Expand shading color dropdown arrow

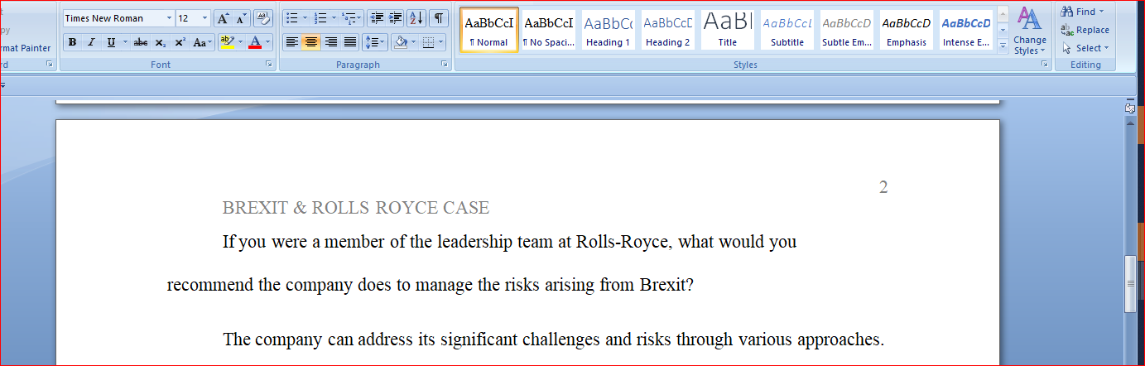(413, 42)
